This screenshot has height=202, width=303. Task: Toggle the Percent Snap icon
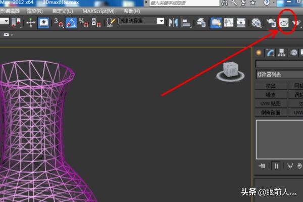[84, 23]
